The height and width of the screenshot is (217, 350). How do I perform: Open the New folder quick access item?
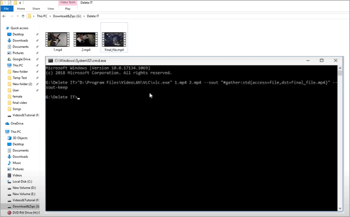(x=20, y=72)
